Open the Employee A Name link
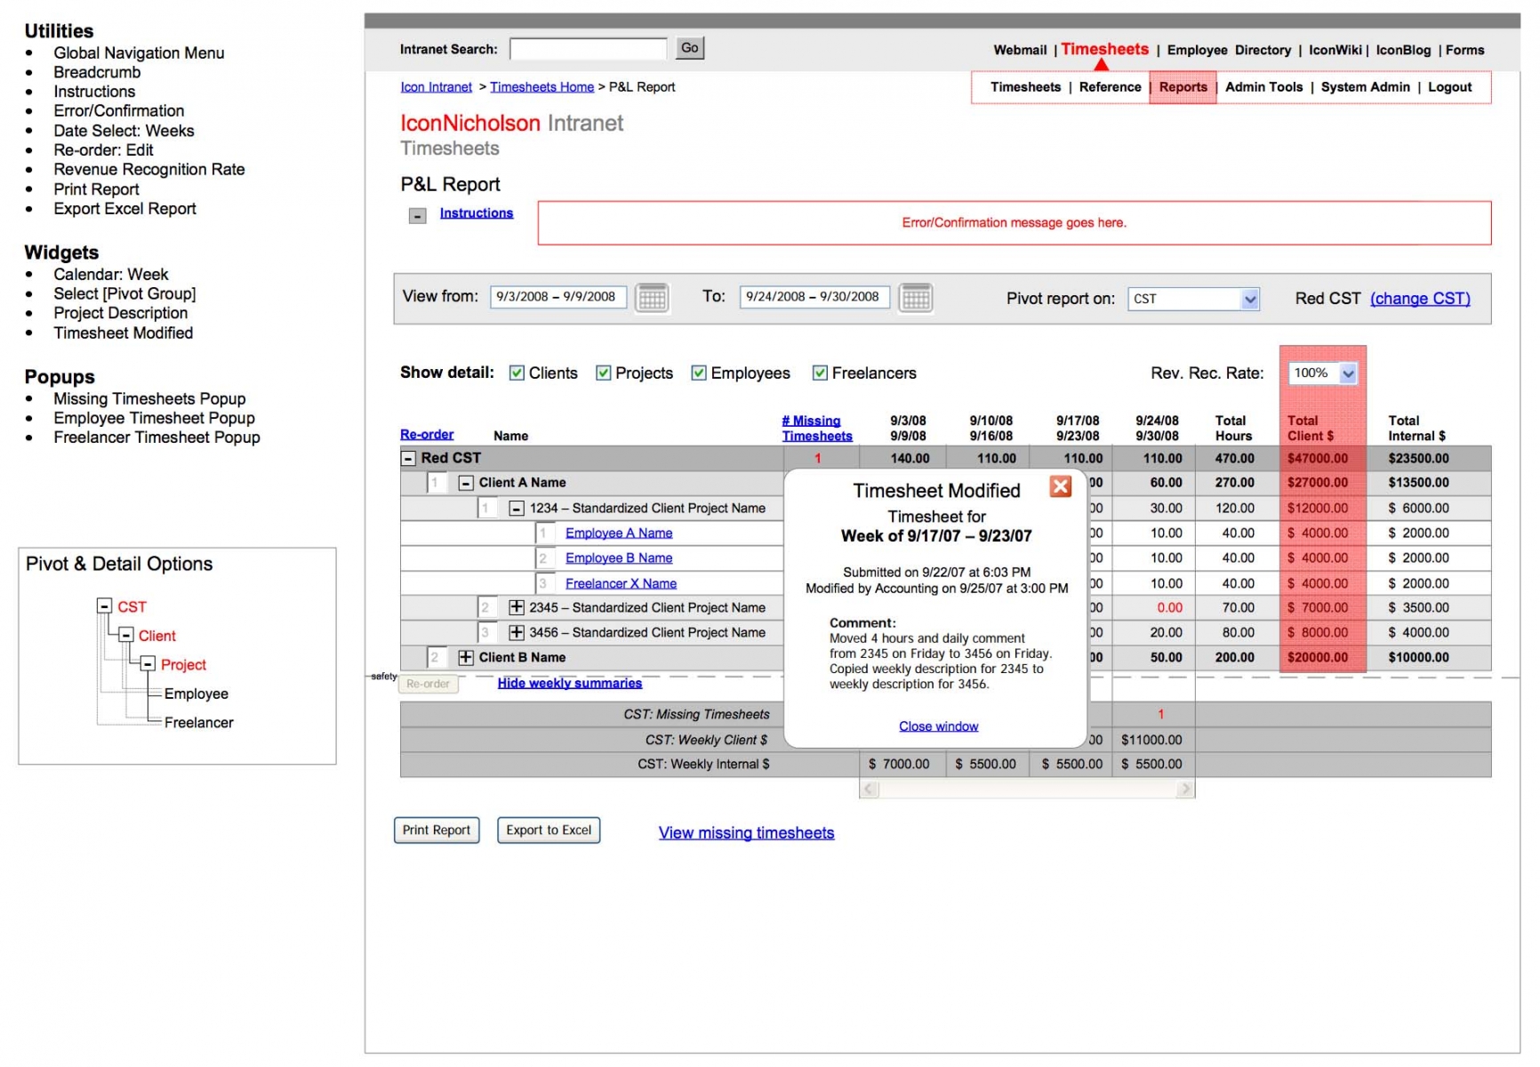 coord(619,533)
